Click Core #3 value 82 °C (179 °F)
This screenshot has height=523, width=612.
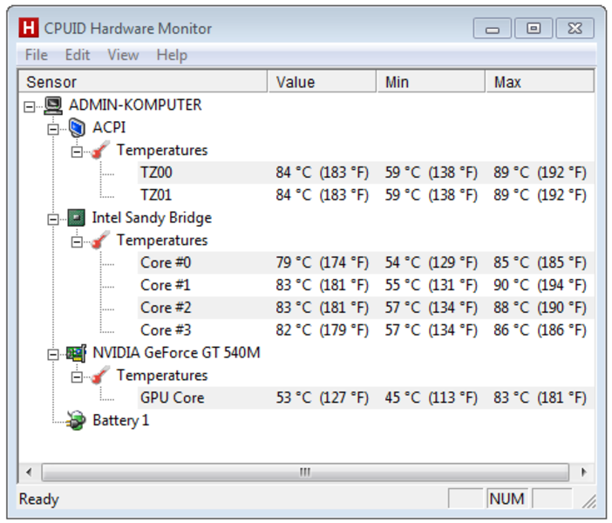coord(323,330)
